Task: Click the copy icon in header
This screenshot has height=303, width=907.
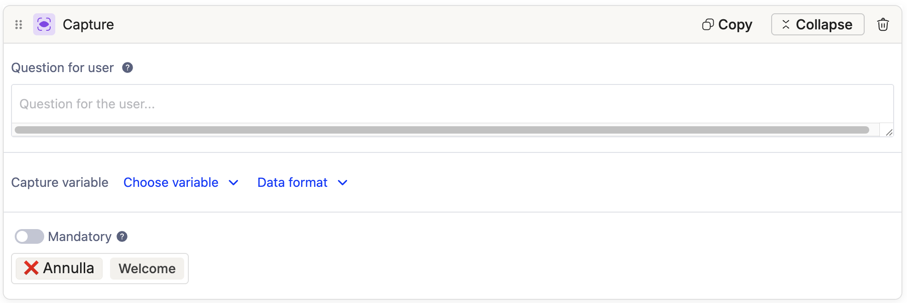Action: 708,24
